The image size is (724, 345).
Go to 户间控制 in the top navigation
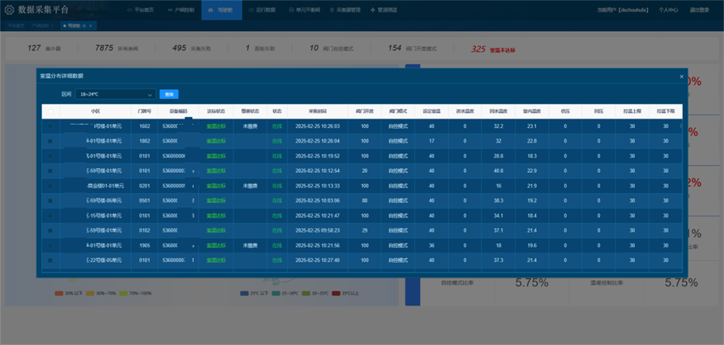[180, 10]
